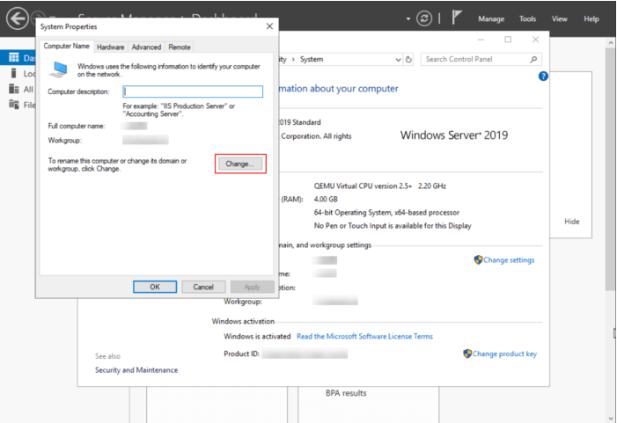The height and width of the screenshot is (423, 617).
Task: Open the Manage menu
Action: (491, 18)
